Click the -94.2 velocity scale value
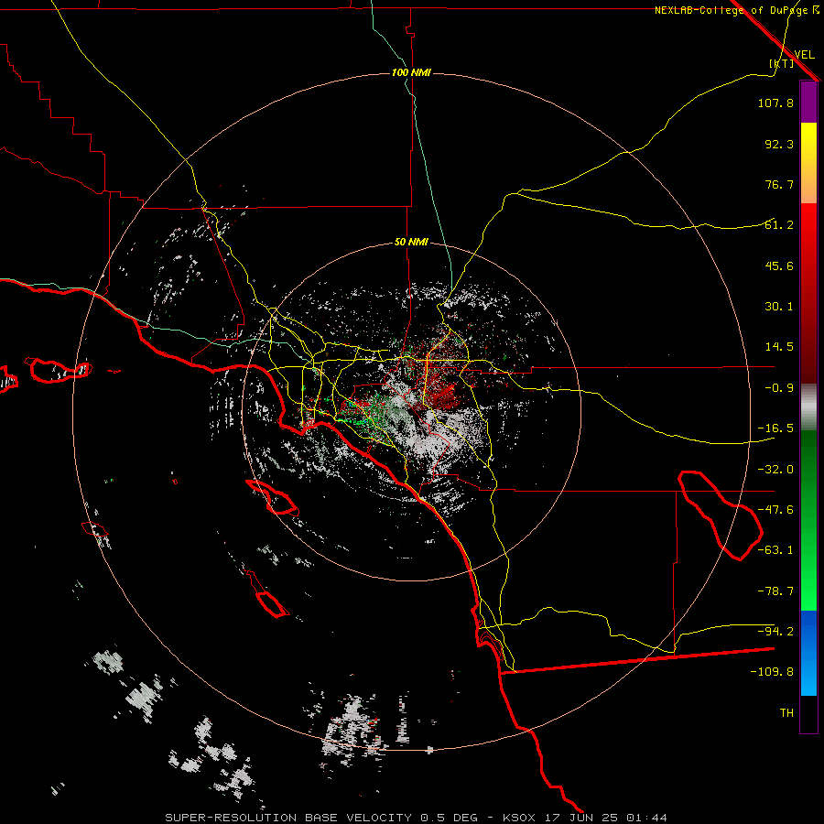824x824 pixels. click(x=775, y=631)
